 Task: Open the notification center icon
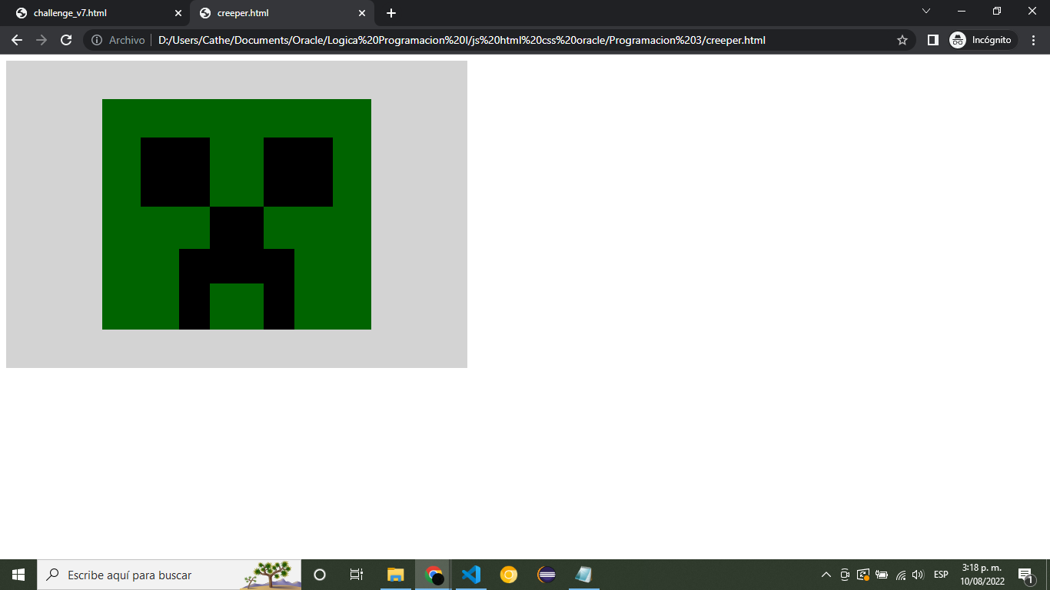click(x=1025, y=575)
